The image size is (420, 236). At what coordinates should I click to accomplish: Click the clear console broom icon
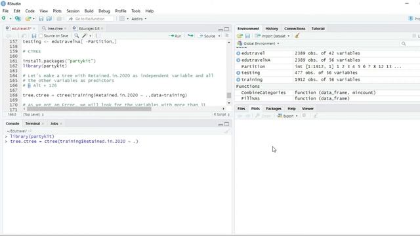click(x=226, y=131)
